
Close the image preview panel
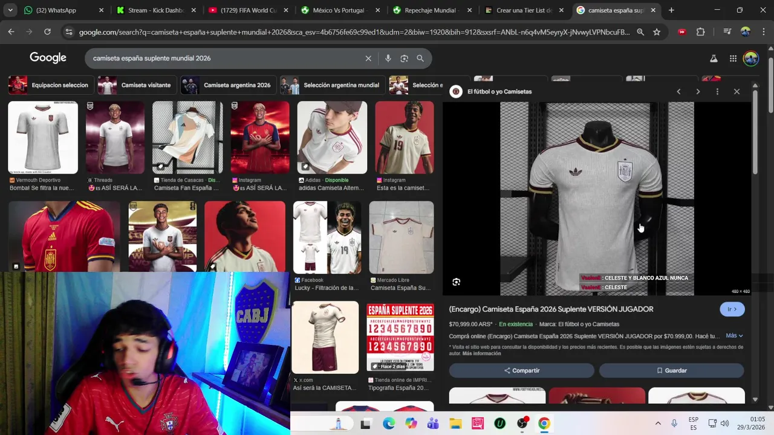tap(737, 92)
